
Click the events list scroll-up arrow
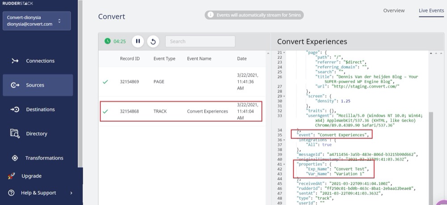click(x=268, y=53)
